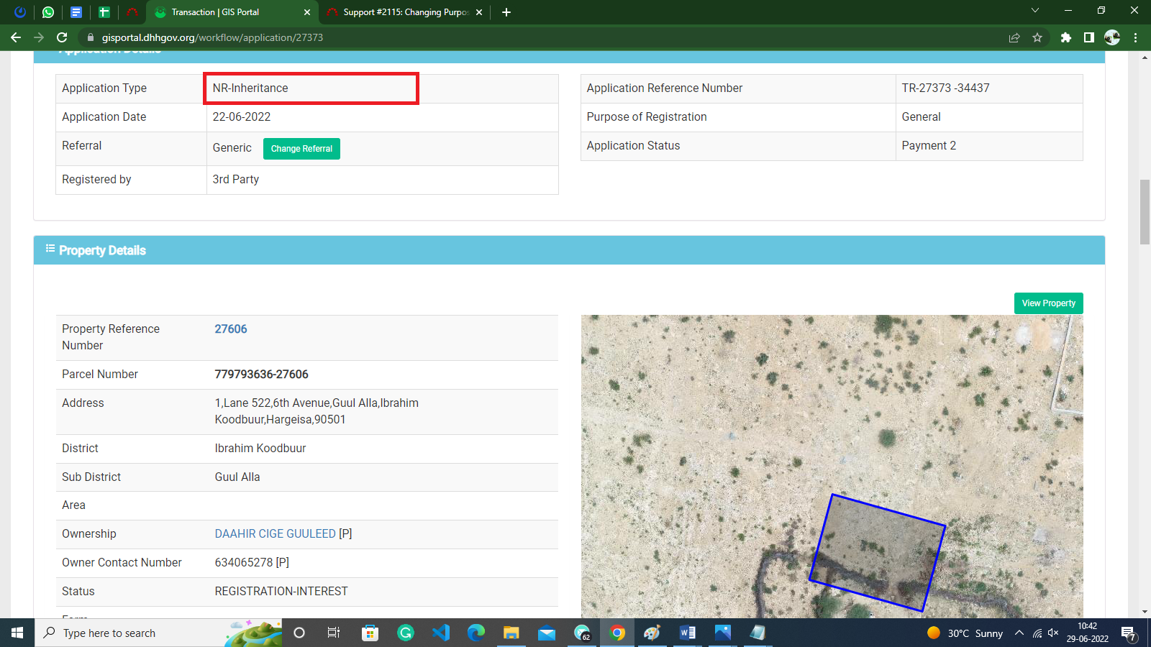Open property reference 27606 link
1151x647 pixels.
coord(231,329)
